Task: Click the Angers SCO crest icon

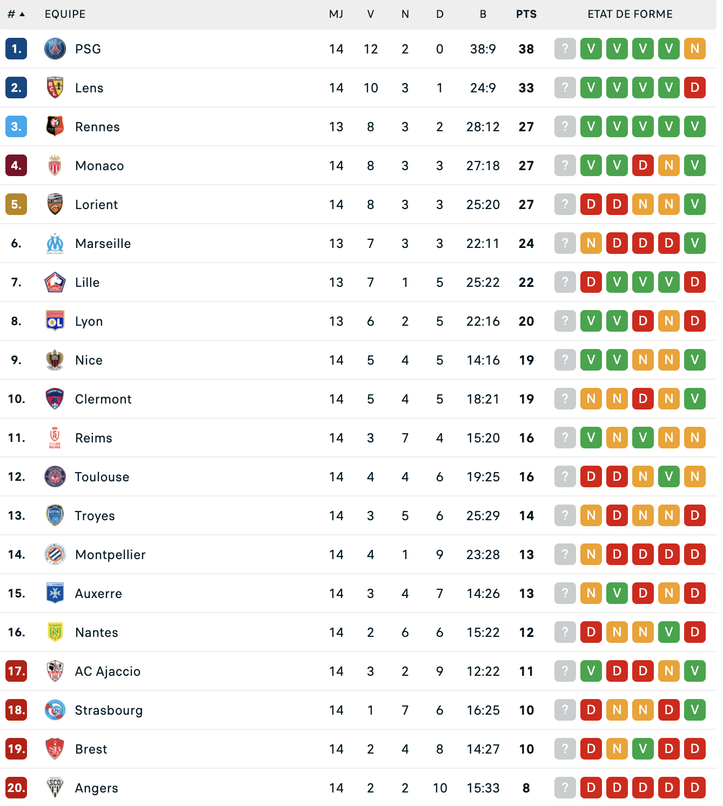Action: tap(55, 788)
